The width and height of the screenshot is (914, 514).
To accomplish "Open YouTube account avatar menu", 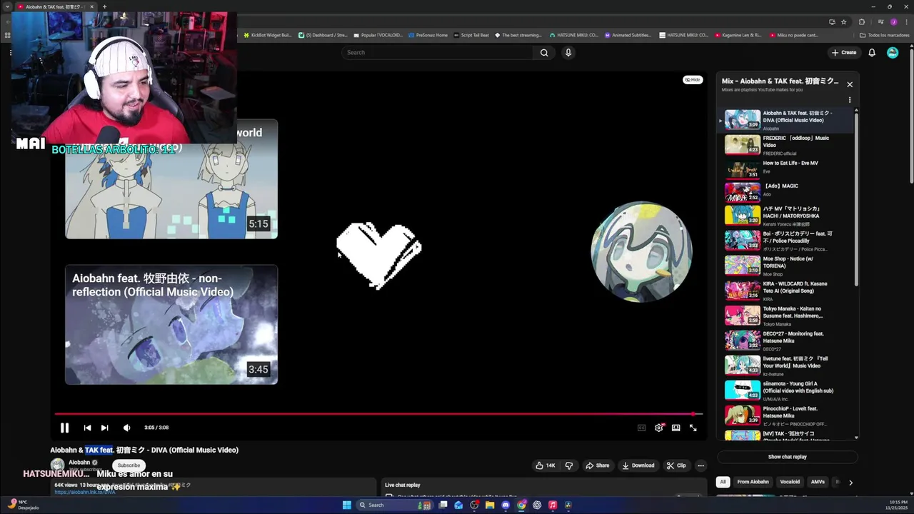I will (x=893, y=52).
